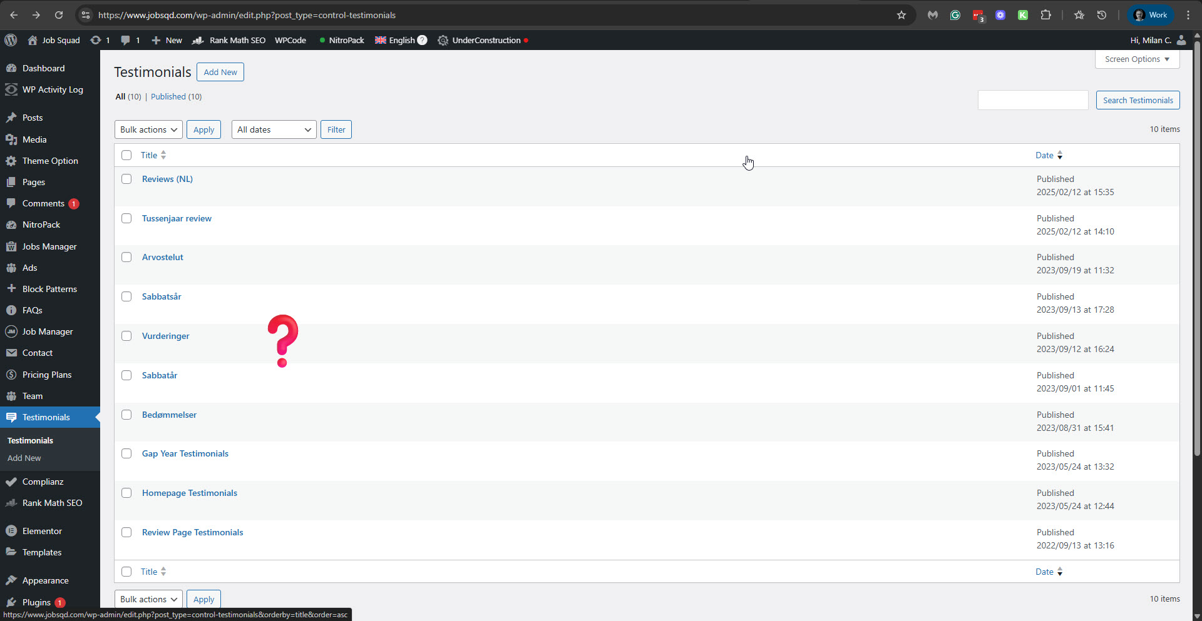Check the Bedømmelser row checkbox
1202x621 pixels.
[126, 415]
